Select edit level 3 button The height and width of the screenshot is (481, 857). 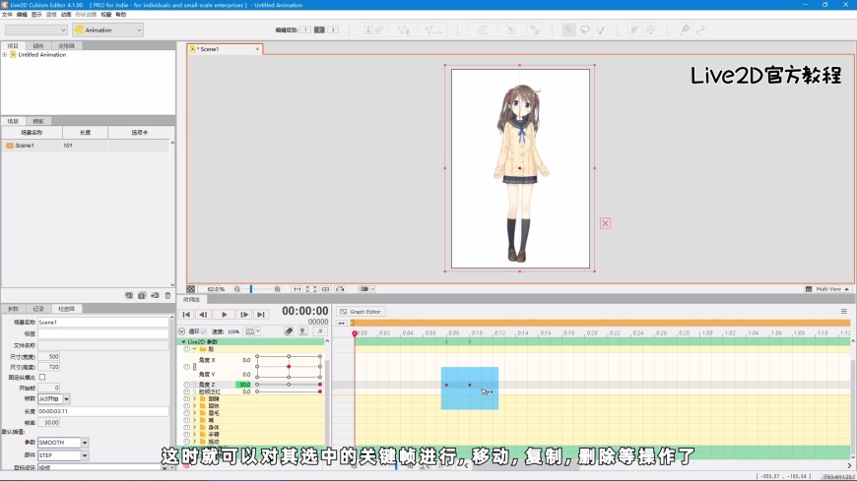click(x=333, y=30)
